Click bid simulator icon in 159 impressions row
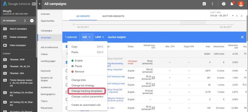 click(153, 108)
